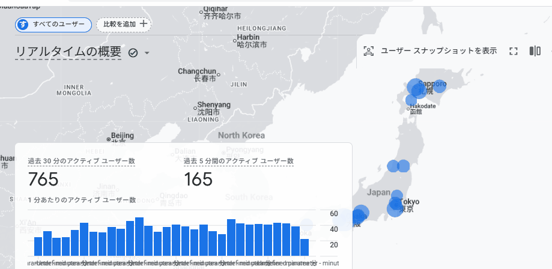Click the 過去 30 分のアクティブ ユーザー数 label
552x269 pixels.
click(x=81, y=161)
